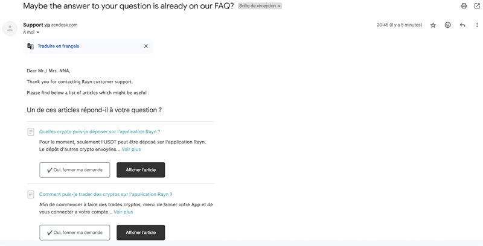Click Traduire en français
This screenshot has height=246, width=483.
pyautogui.click(x=58, y=46)
